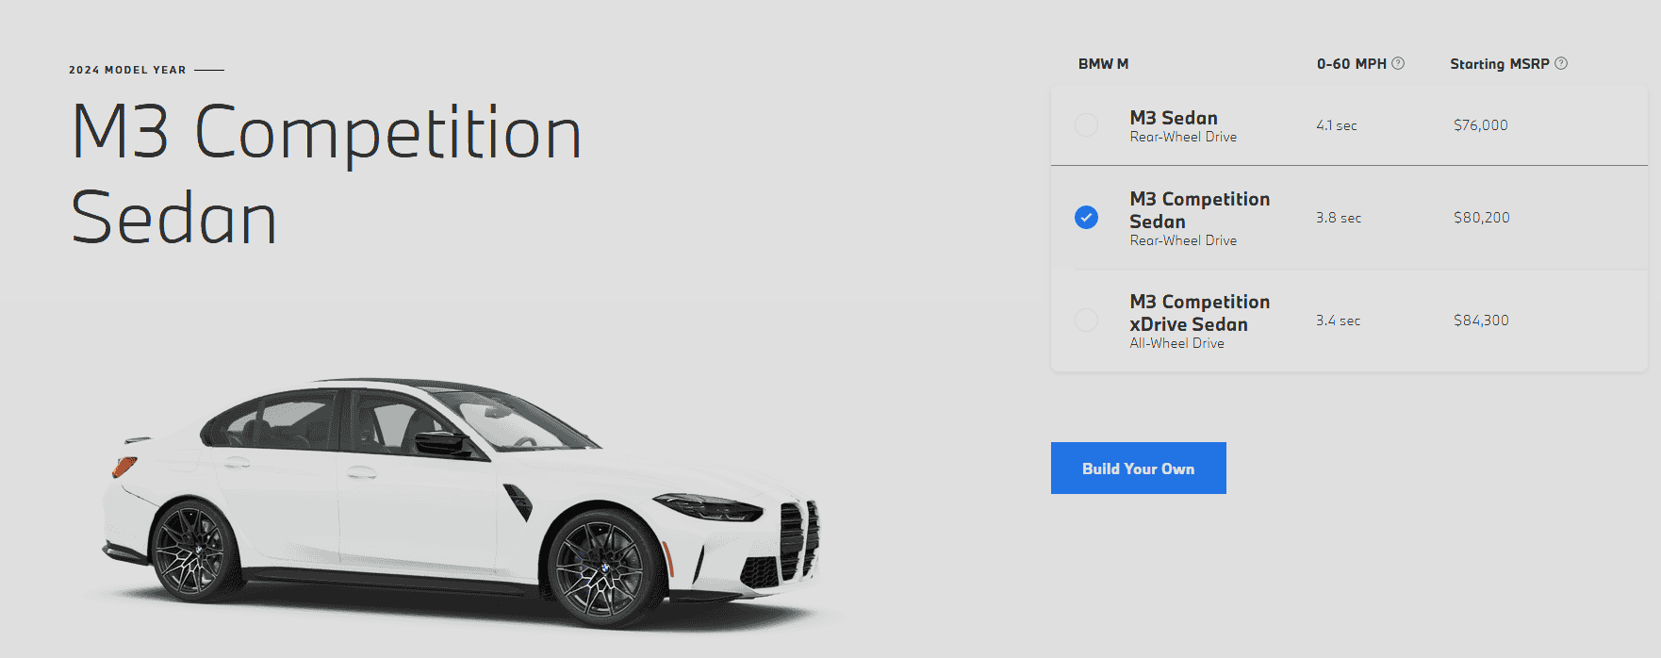Click the BMW M column header
Screen dimensions: 1661x658
[1103, 64]
